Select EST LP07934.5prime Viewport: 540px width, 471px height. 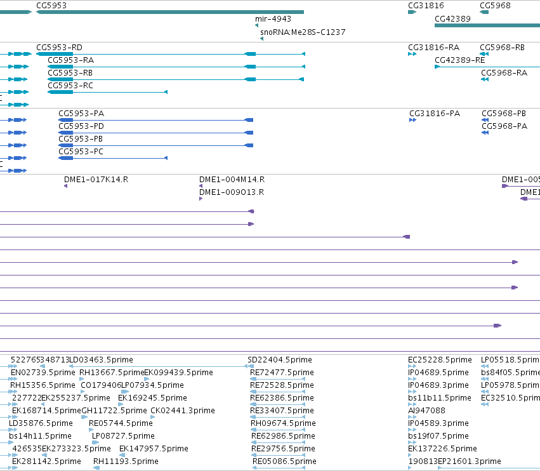click(152, 385)
